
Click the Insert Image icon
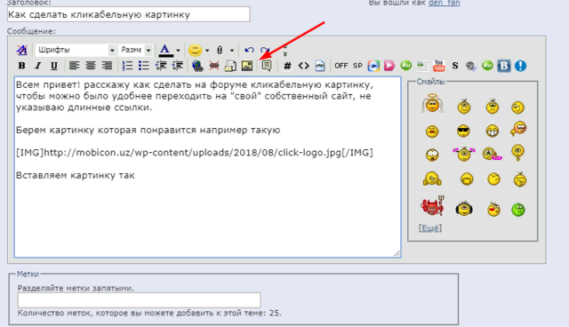[247, 66]
